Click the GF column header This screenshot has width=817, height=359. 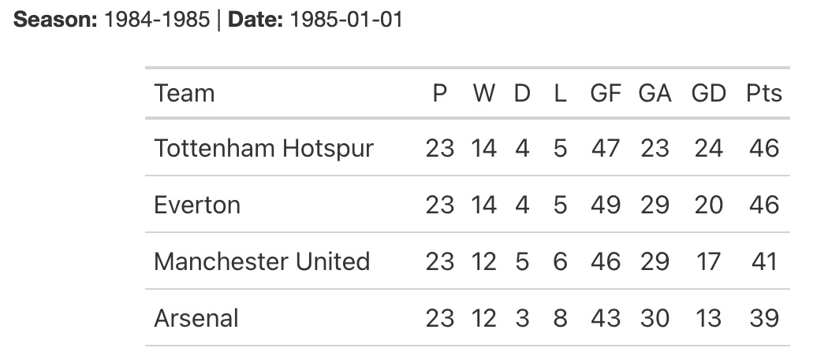606,94
